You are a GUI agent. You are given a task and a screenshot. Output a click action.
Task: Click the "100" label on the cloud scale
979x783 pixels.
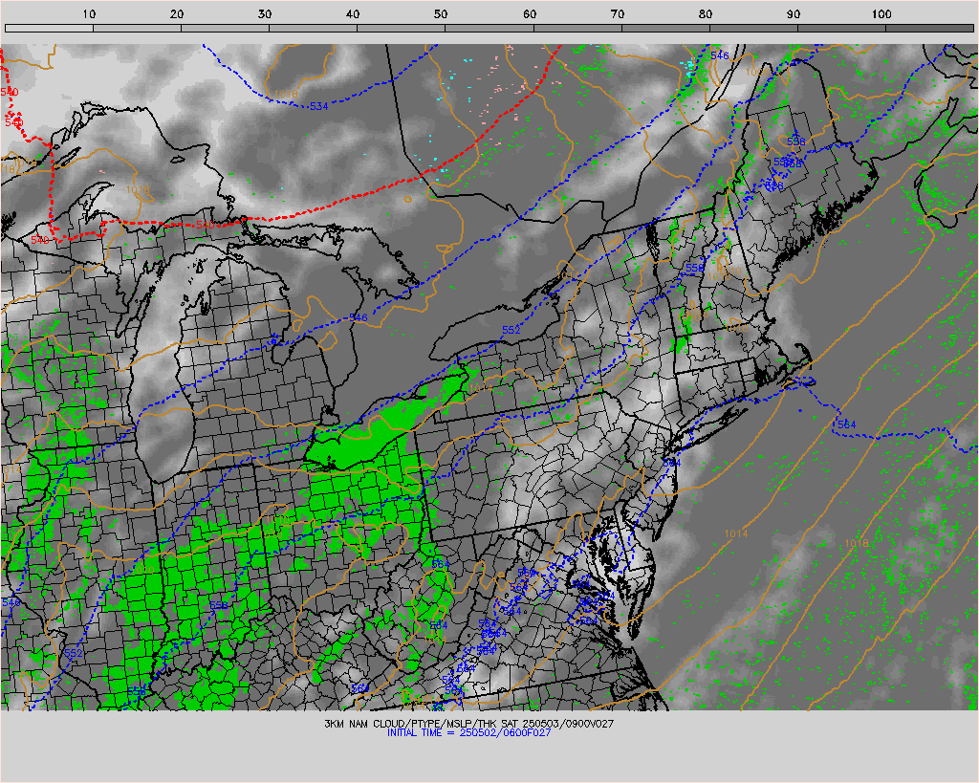[881, 13]
